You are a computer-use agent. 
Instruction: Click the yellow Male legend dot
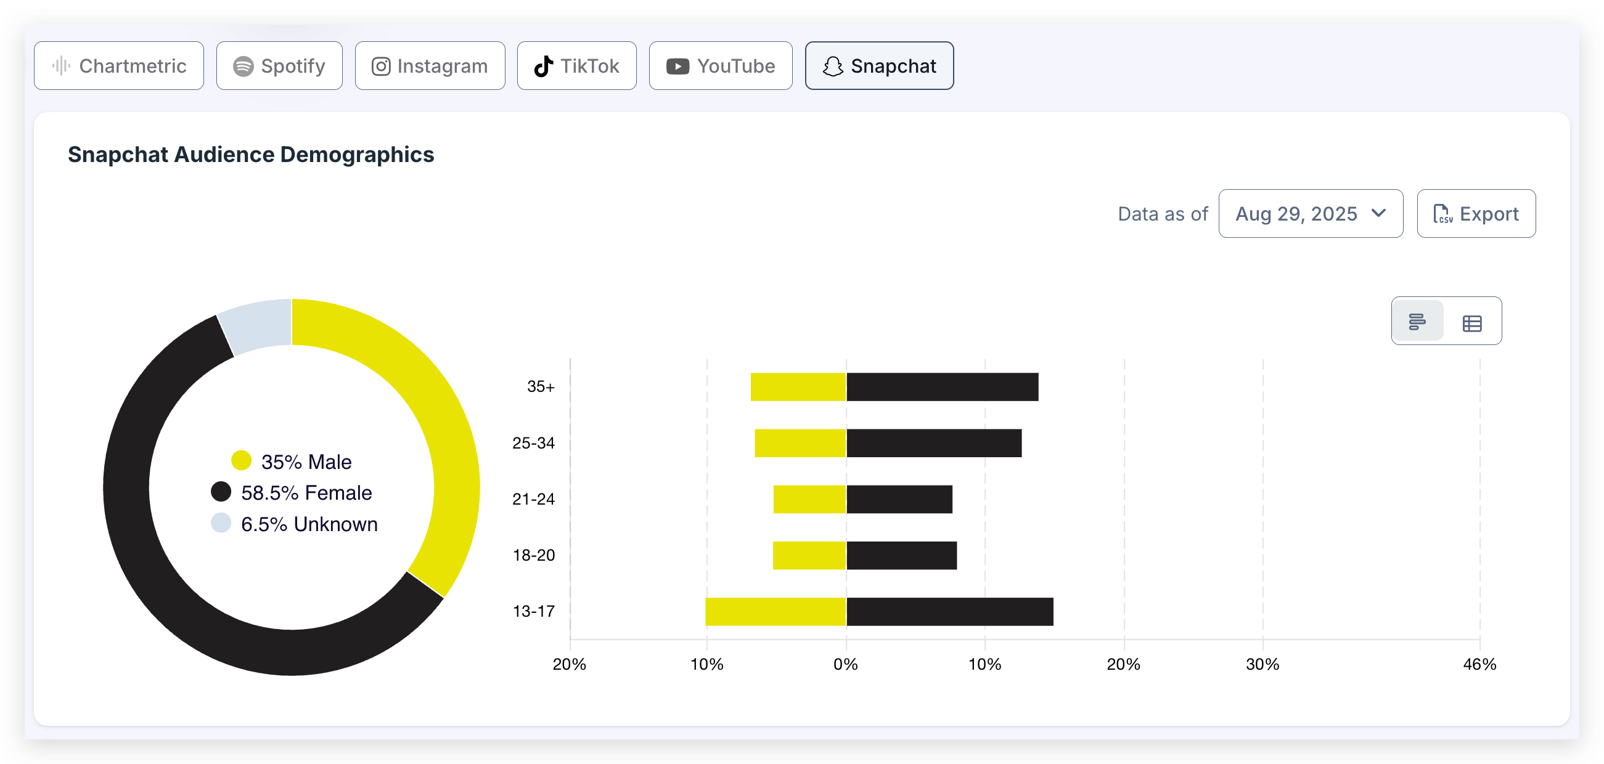241,461
